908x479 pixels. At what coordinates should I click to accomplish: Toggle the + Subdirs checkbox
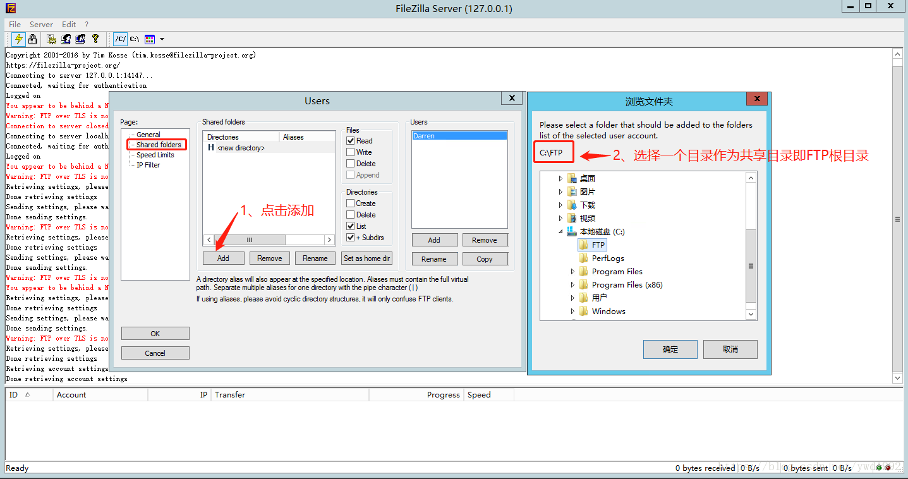click(350, 238)
